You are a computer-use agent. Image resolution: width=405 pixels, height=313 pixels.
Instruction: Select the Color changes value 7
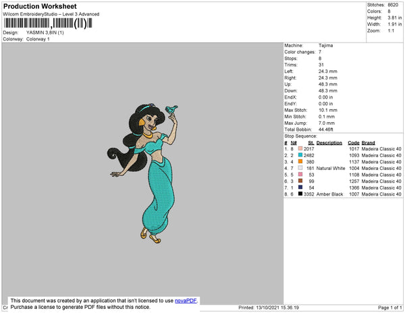pyautogui.click(x=320, y=52)
